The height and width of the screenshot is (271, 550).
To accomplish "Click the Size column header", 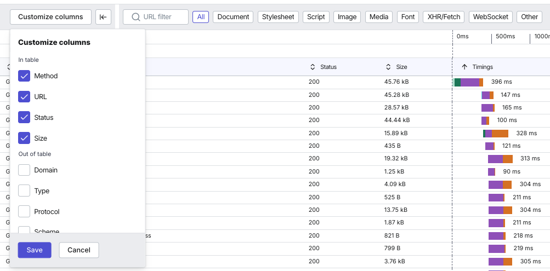I will coord(401,67).
